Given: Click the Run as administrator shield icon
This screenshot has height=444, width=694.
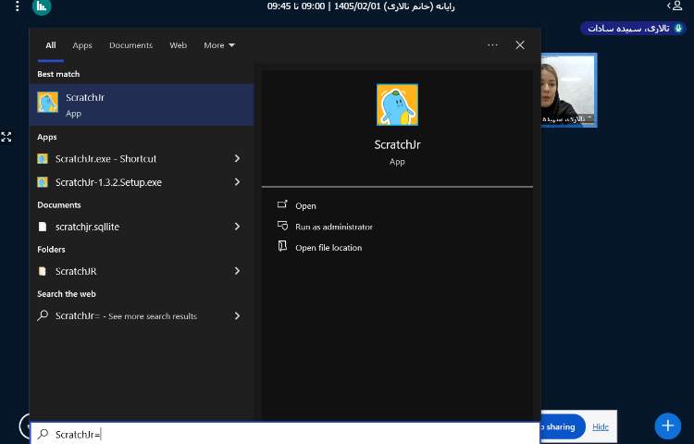Looking at the screenshot, I should click(x=282, y=226).
